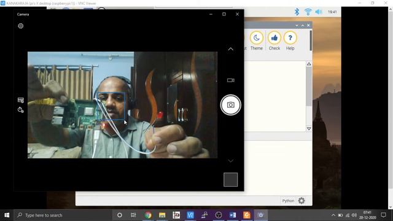Open Camera app settings gear
Screen dimensions: 393x221
(20, 26)
